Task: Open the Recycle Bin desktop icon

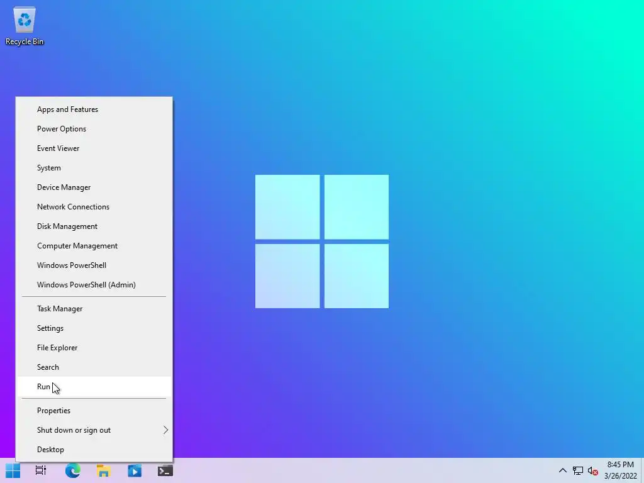Action: coord(25,25)
